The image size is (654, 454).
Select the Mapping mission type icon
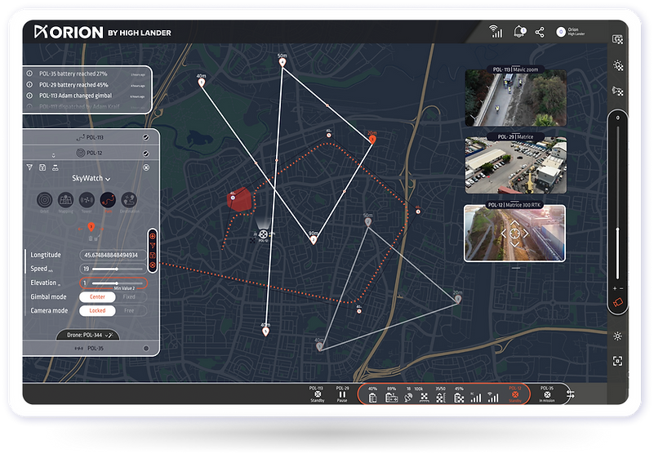coord(65,200)
